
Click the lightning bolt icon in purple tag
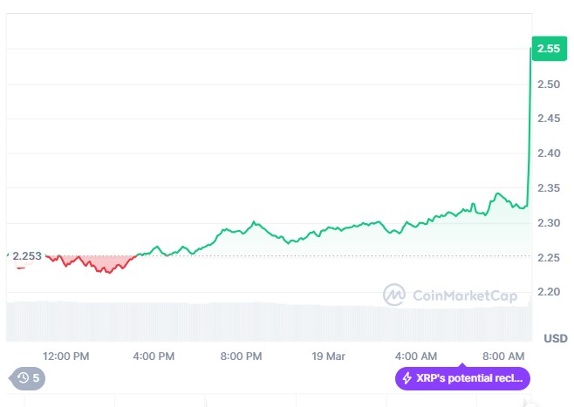point(407,378)
